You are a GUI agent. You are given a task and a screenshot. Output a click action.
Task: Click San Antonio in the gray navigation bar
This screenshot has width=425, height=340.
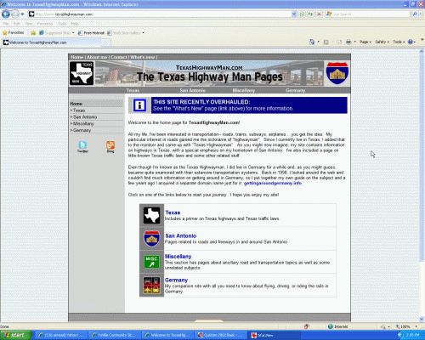coord(193,90)
